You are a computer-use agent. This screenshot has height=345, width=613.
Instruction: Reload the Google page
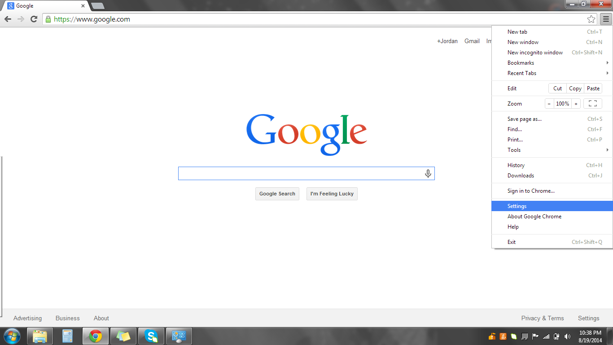pyautogui.click(x=34, y=19)
